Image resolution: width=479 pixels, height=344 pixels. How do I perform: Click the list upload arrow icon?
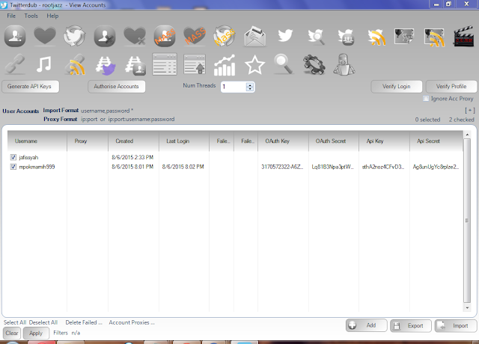pos(195,64)
